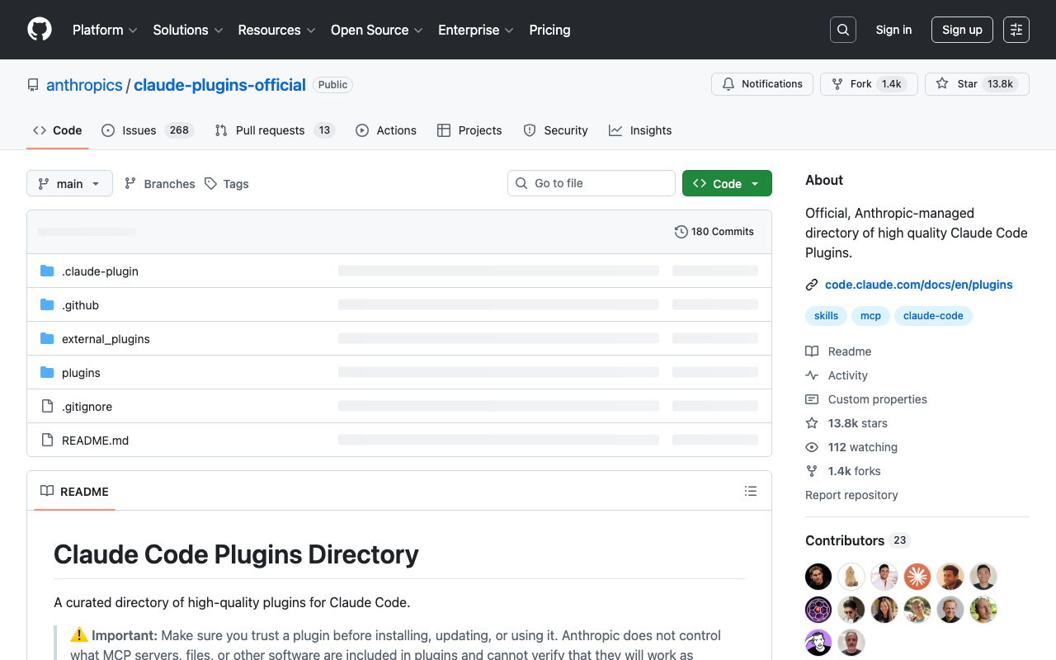1056x660 pixels.
Task: Select the claude-code topic tag
Action: 933,315
